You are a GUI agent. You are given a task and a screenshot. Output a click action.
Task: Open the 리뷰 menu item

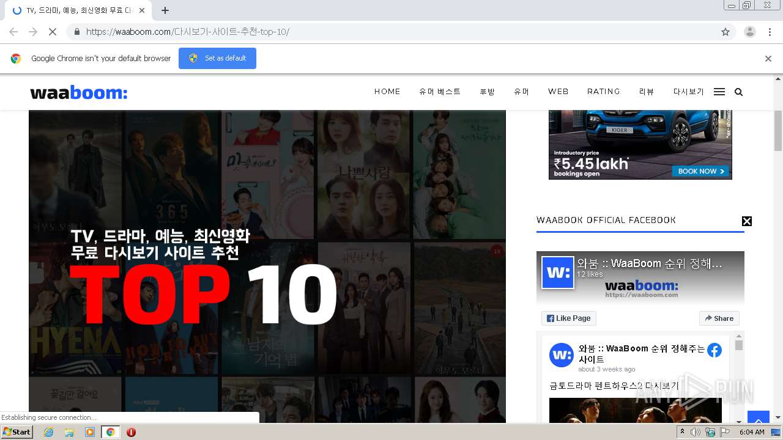click(647, 92)
